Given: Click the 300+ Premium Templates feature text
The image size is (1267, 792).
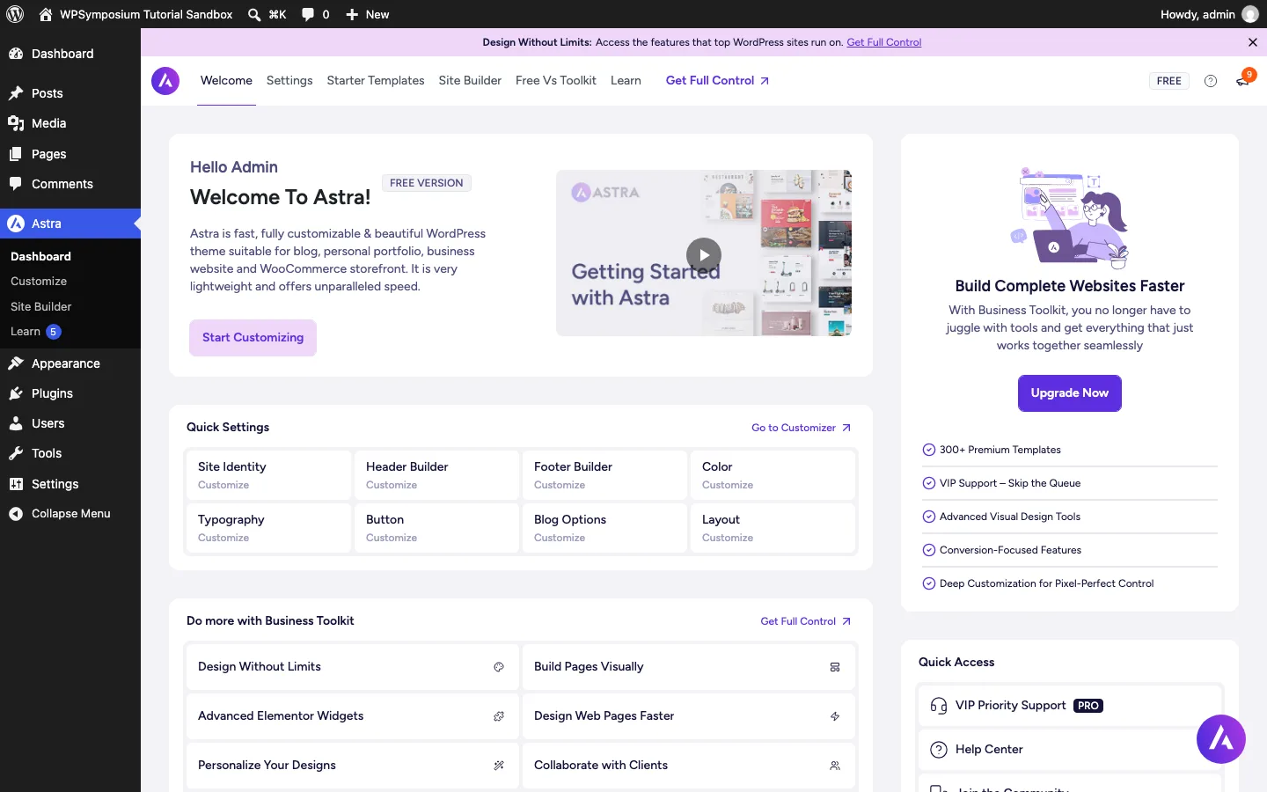Looking at the screenshot, I should (x=1000, y=450).
